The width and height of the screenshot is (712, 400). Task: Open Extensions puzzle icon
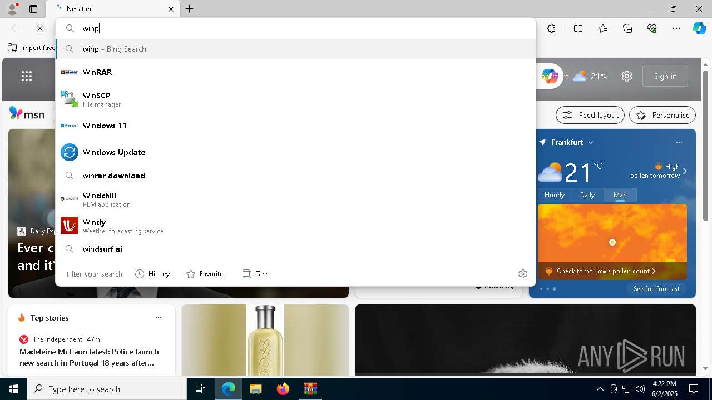(551, 28)
